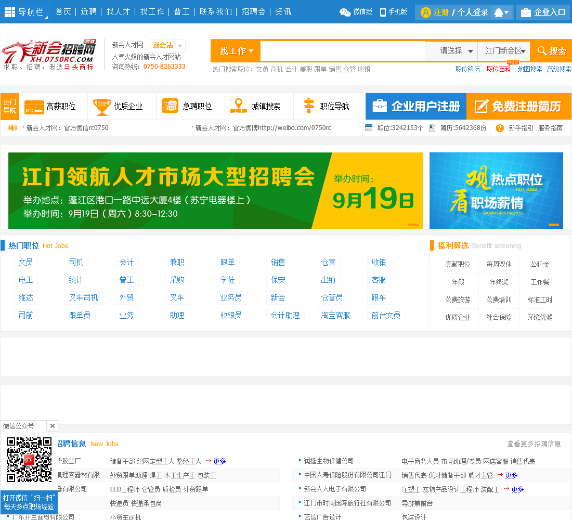Open the 请选择 category dropdown

[x=451, y=51]
